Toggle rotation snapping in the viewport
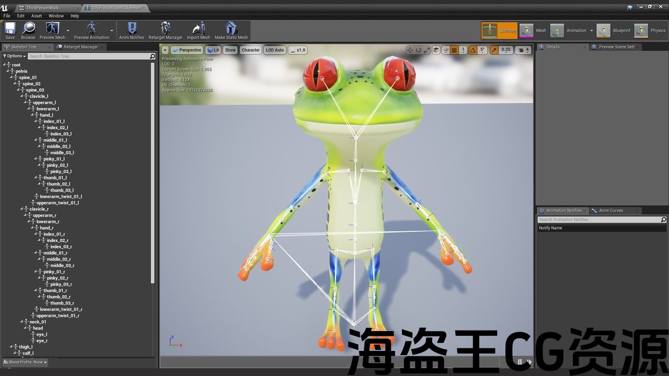669x376 pixels. [x=472, y=50]
